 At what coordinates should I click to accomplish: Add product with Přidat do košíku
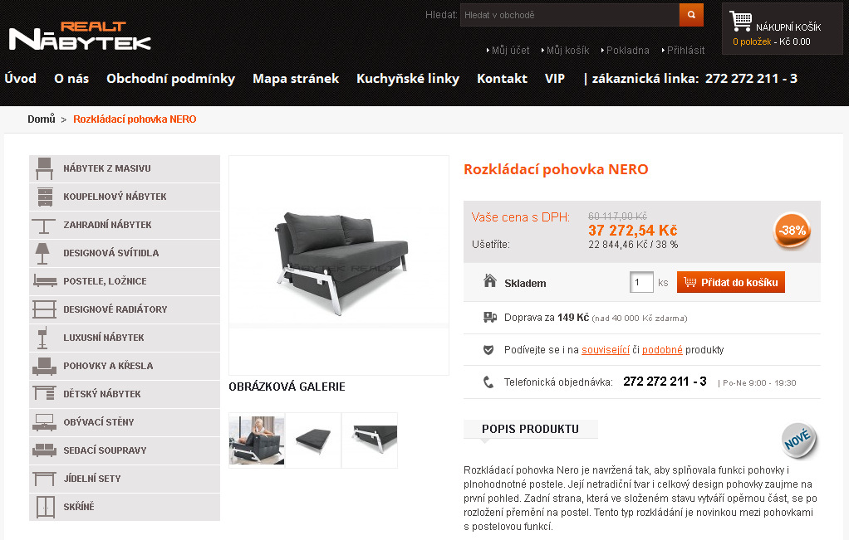click(x=730, y=282)
